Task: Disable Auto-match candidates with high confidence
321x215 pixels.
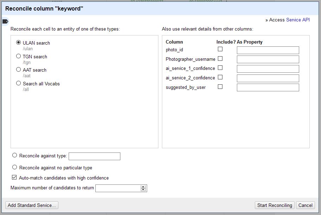Action: pyautogui.click(x=14, y=177)
